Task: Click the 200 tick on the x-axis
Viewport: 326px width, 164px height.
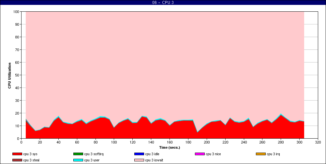Action: click(x=207, y=142)
